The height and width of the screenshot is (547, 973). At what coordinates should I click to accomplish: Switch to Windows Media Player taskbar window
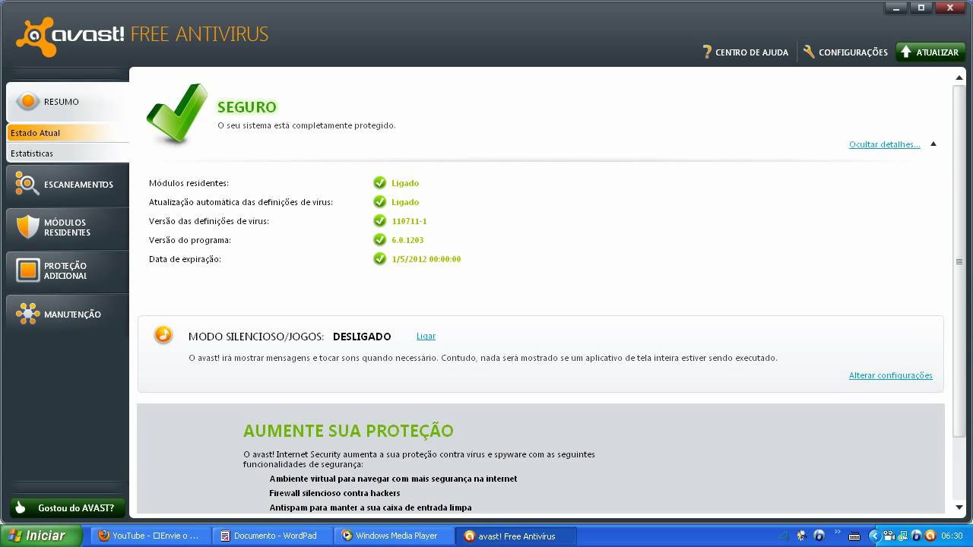click(394, 536)
